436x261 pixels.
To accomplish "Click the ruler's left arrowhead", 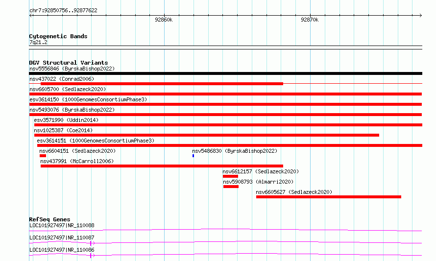I will (31, 16).
